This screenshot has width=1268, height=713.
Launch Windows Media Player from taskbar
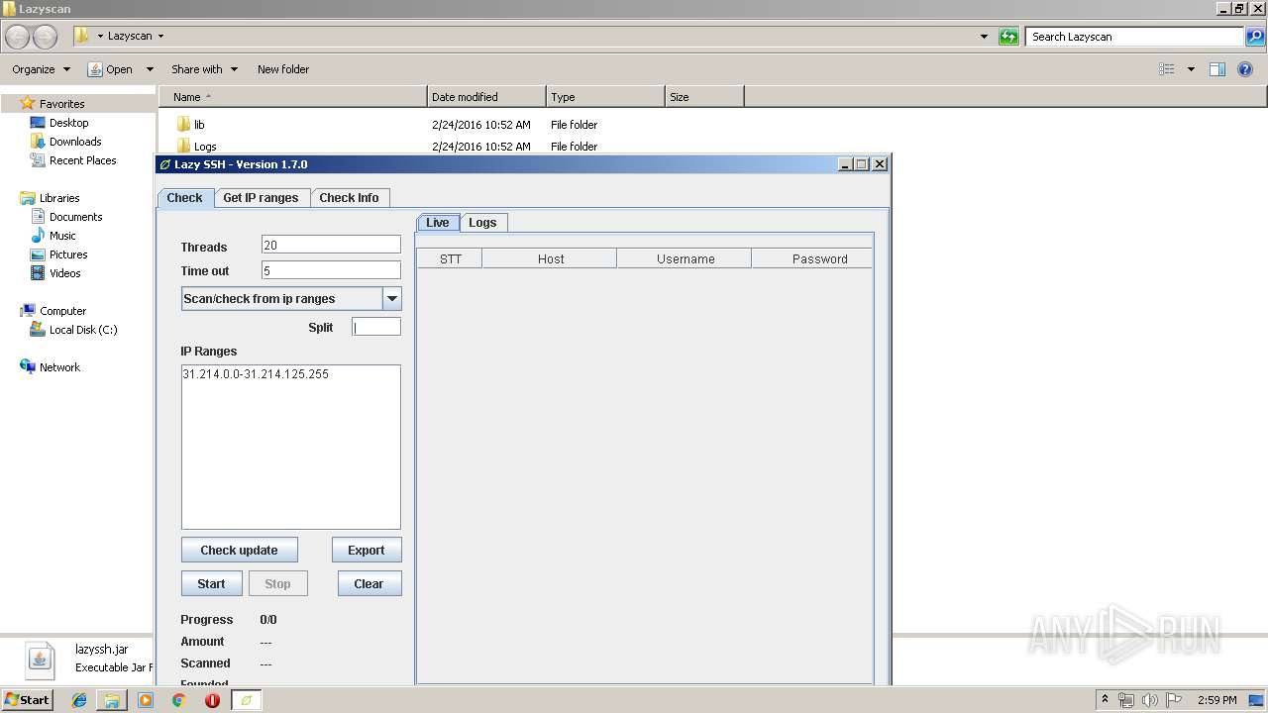point(146,700)
